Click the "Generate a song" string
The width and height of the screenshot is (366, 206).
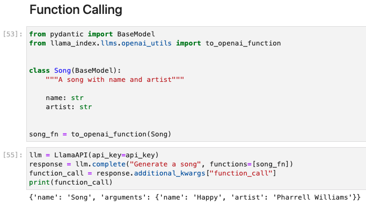click(x=165, y=164)
